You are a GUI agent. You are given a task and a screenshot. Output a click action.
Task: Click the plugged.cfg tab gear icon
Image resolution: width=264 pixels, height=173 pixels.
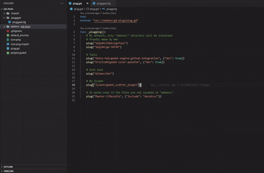coord(94,3)
